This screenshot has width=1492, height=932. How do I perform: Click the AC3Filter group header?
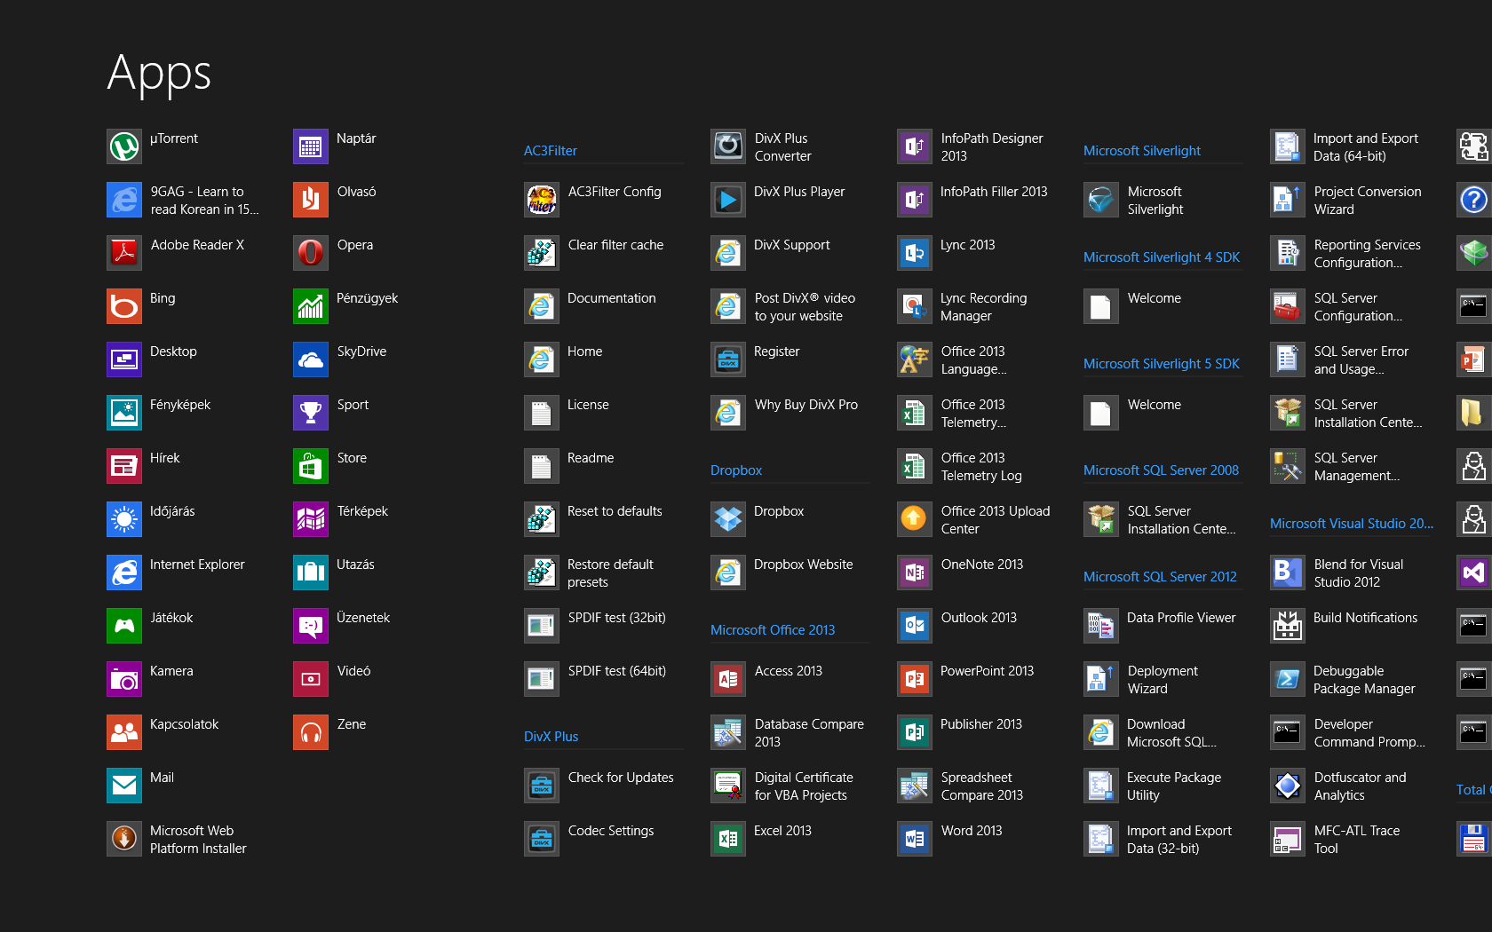(551, 151)
